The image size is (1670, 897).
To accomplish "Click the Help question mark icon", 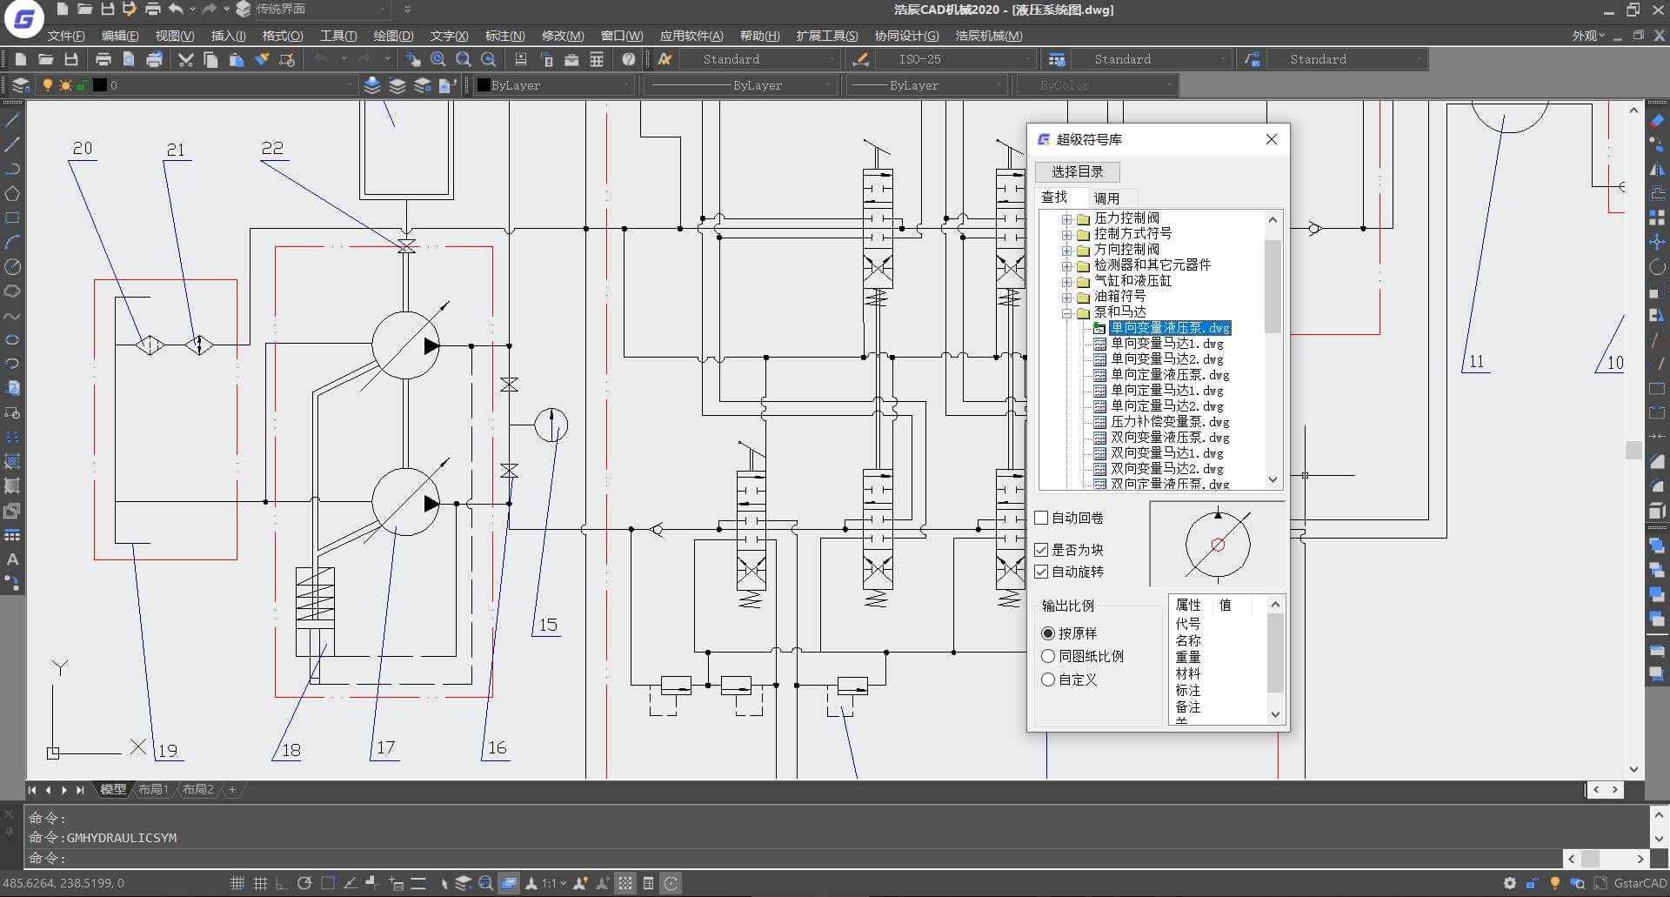I will pyautogui.click(x=629, y=59).
